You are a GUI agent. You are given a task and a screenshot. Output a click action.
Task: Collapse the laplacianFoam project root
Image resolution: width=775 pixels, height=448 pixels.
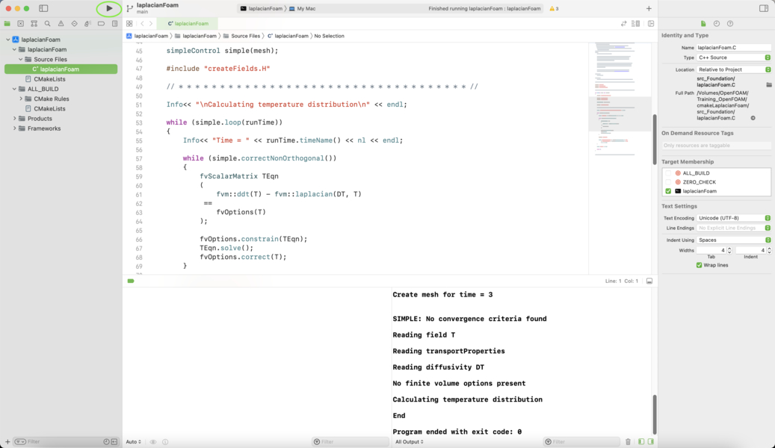point(8,40)
